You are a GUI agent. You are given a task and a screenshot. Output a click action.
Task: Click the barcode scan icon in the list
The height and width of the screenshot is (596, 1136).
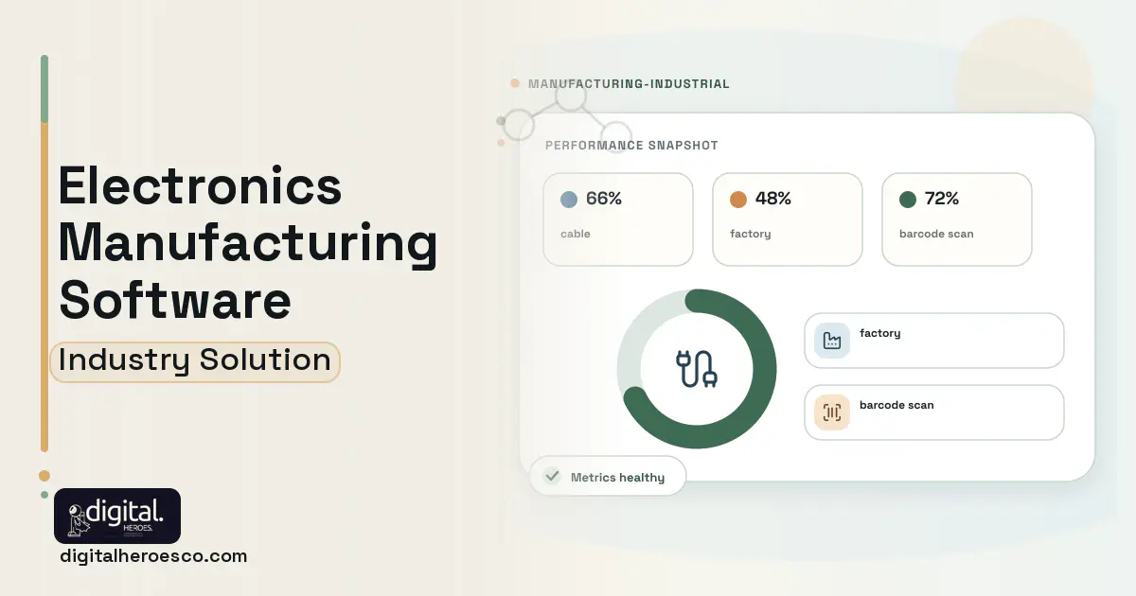click(832, 412)
